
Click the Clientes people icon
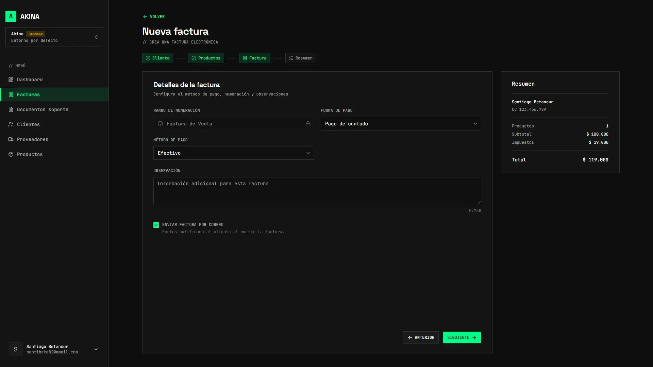click(11, 124)
